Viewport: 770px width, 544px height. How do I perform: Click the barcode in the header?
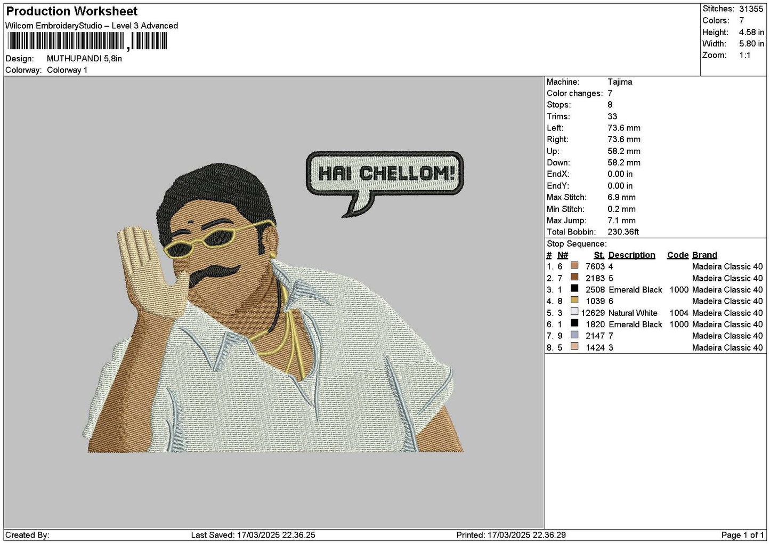(87, 41)
